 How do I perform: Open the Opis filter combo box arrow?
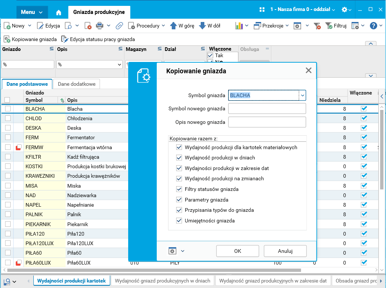point(119,64)
